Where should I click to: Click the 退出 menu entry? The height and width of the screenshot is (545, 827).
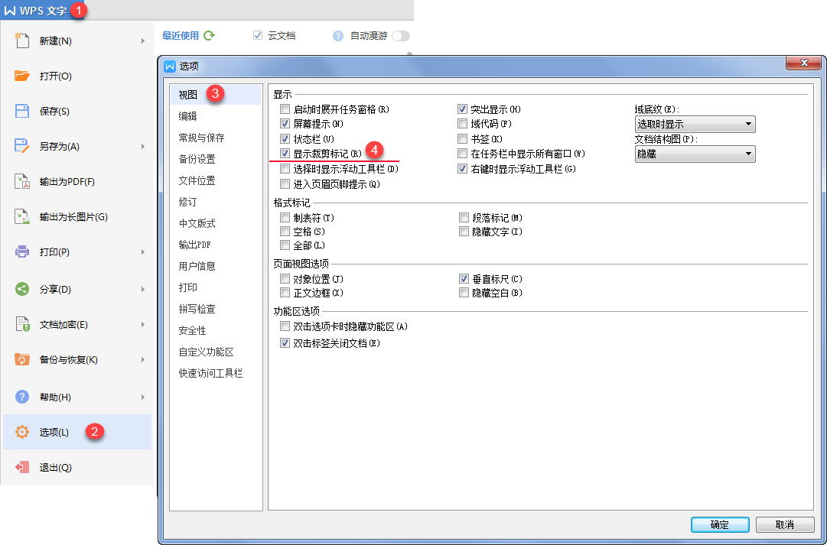[x=55, y=467]
